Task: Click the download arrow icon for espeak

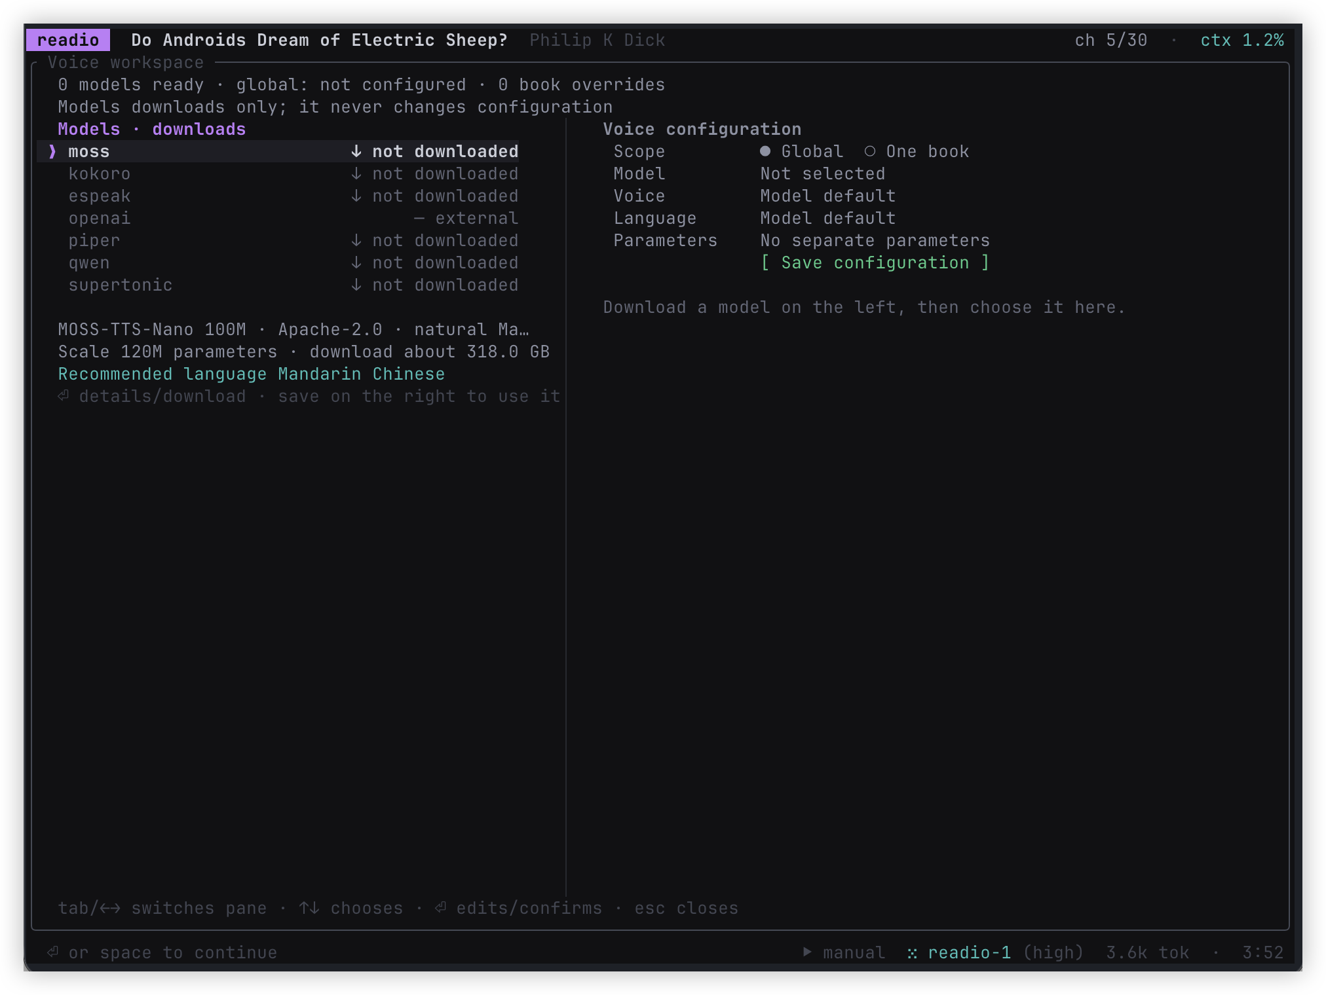Action: (356, 196)
